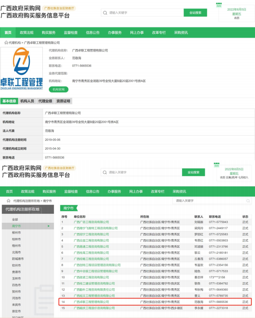The image size is (255, 318).
Task: Select 崇左市 in the region sidebar
Action: 16,311
